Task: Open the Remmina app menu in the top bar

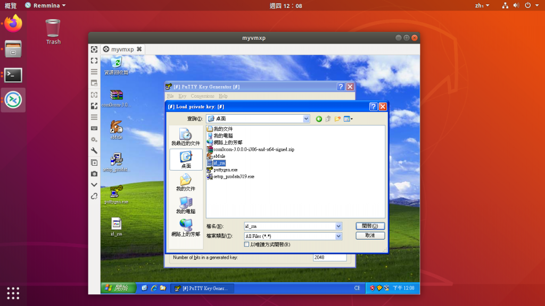Action: pyautogui.click(x=46, y=5)
